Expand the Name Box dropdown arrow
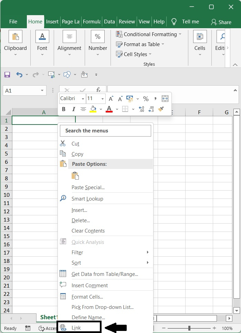This screenshot has width=241, height=333. pyautogui.click(x=42, y=91)
